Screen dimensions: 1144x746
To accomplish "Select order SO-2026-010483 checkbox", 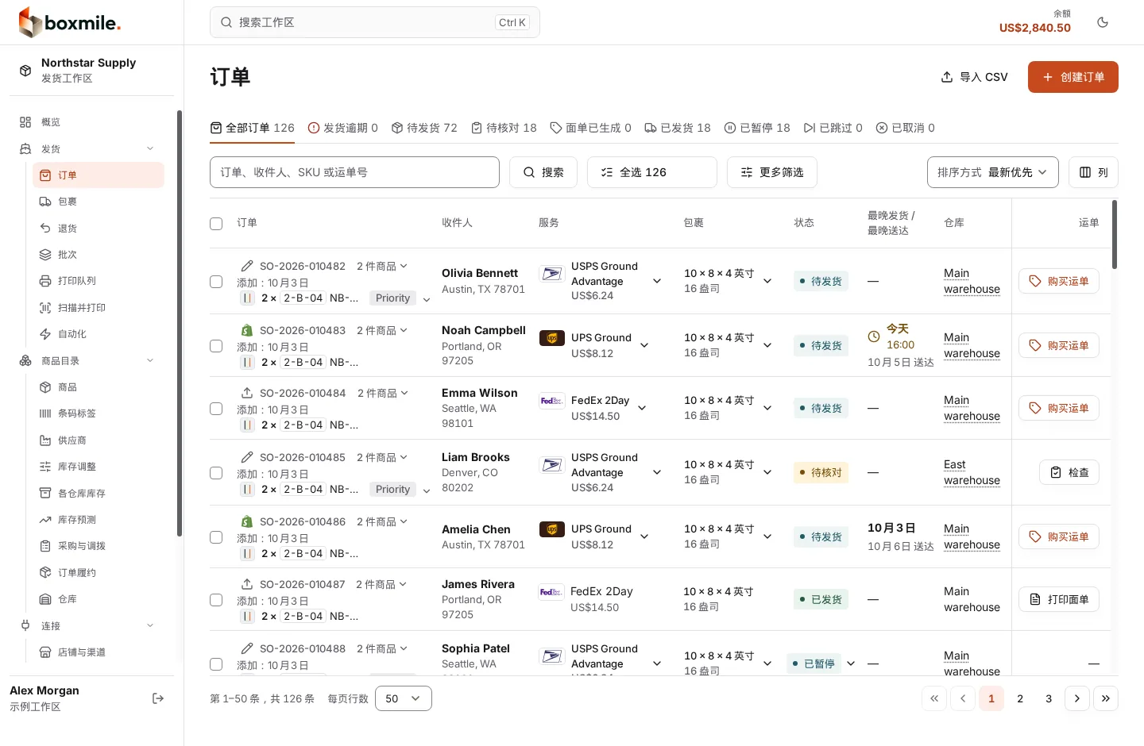I will point(216,346).
